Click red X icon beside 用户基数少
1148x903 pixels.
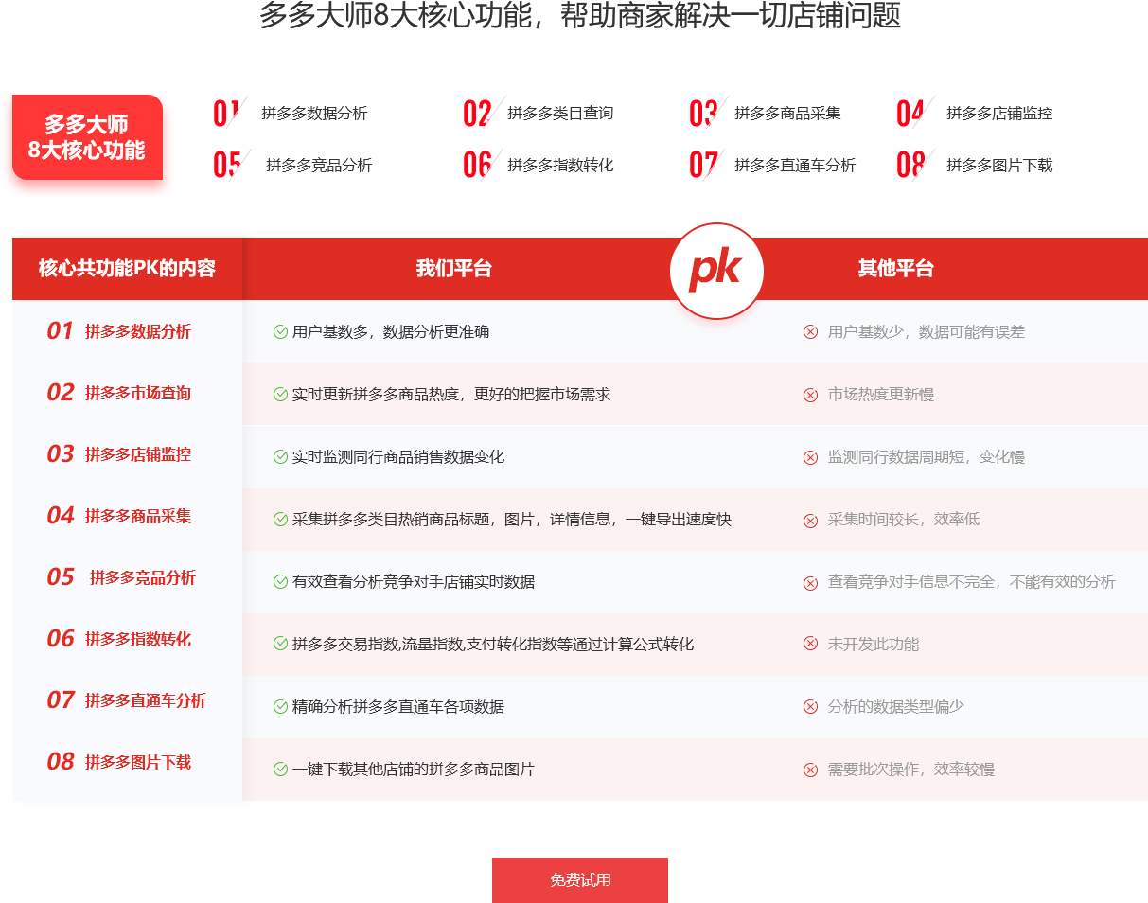tap(810, 332)
